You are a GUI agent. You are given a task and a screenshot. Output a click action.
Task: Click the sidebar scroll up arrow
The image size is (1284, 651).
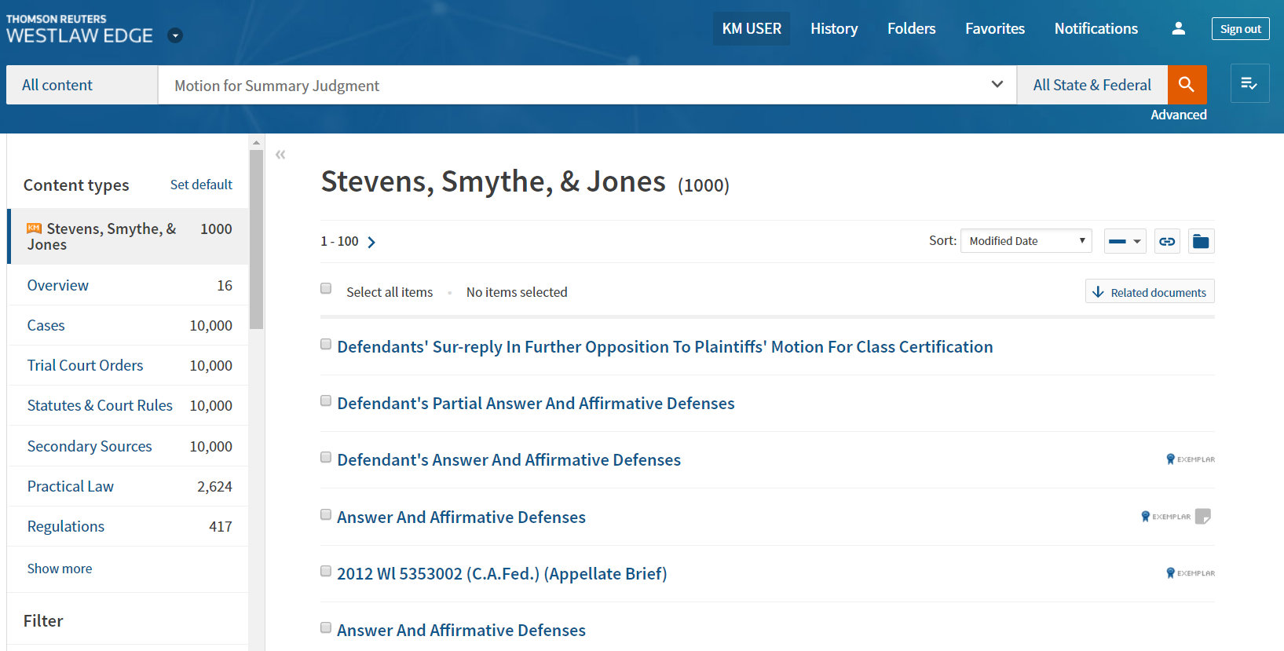[256, 143]
